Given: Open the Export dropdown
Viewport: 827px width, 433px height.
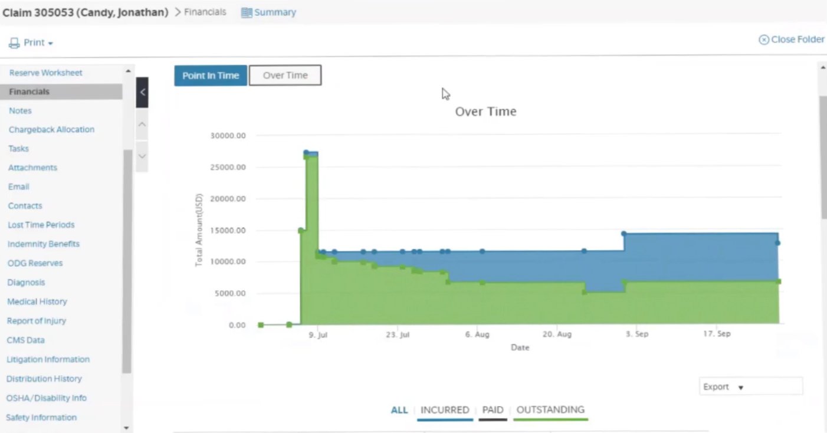Looking at the screenshot, I should 750,387.
